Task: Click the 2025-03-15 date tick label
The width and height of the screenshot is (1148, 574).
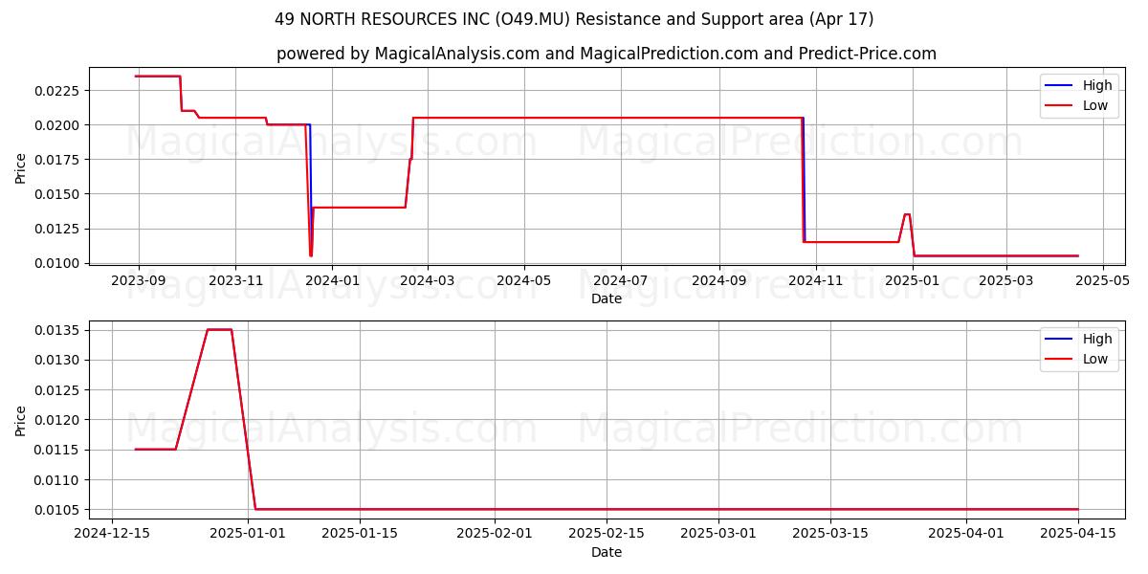Action: (830, 534)
